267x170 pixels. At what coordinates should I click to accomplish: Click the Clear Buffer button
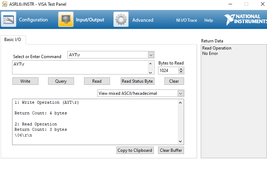point(171,150)
